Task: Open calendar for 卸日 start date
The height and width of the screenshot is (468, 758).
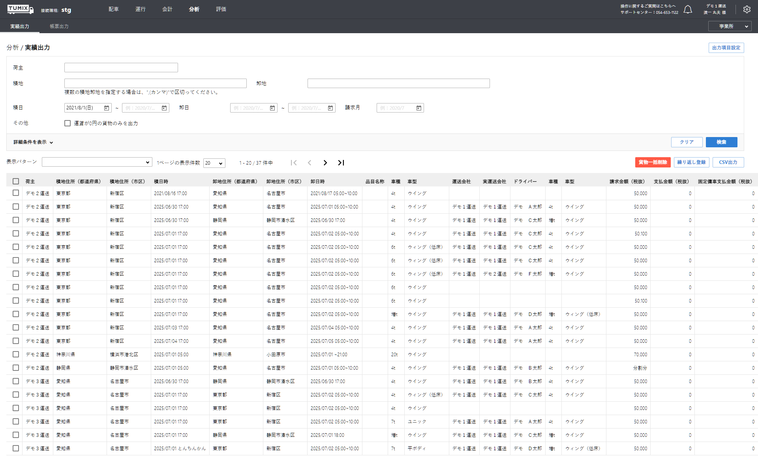Action: [x=272, y=108]
